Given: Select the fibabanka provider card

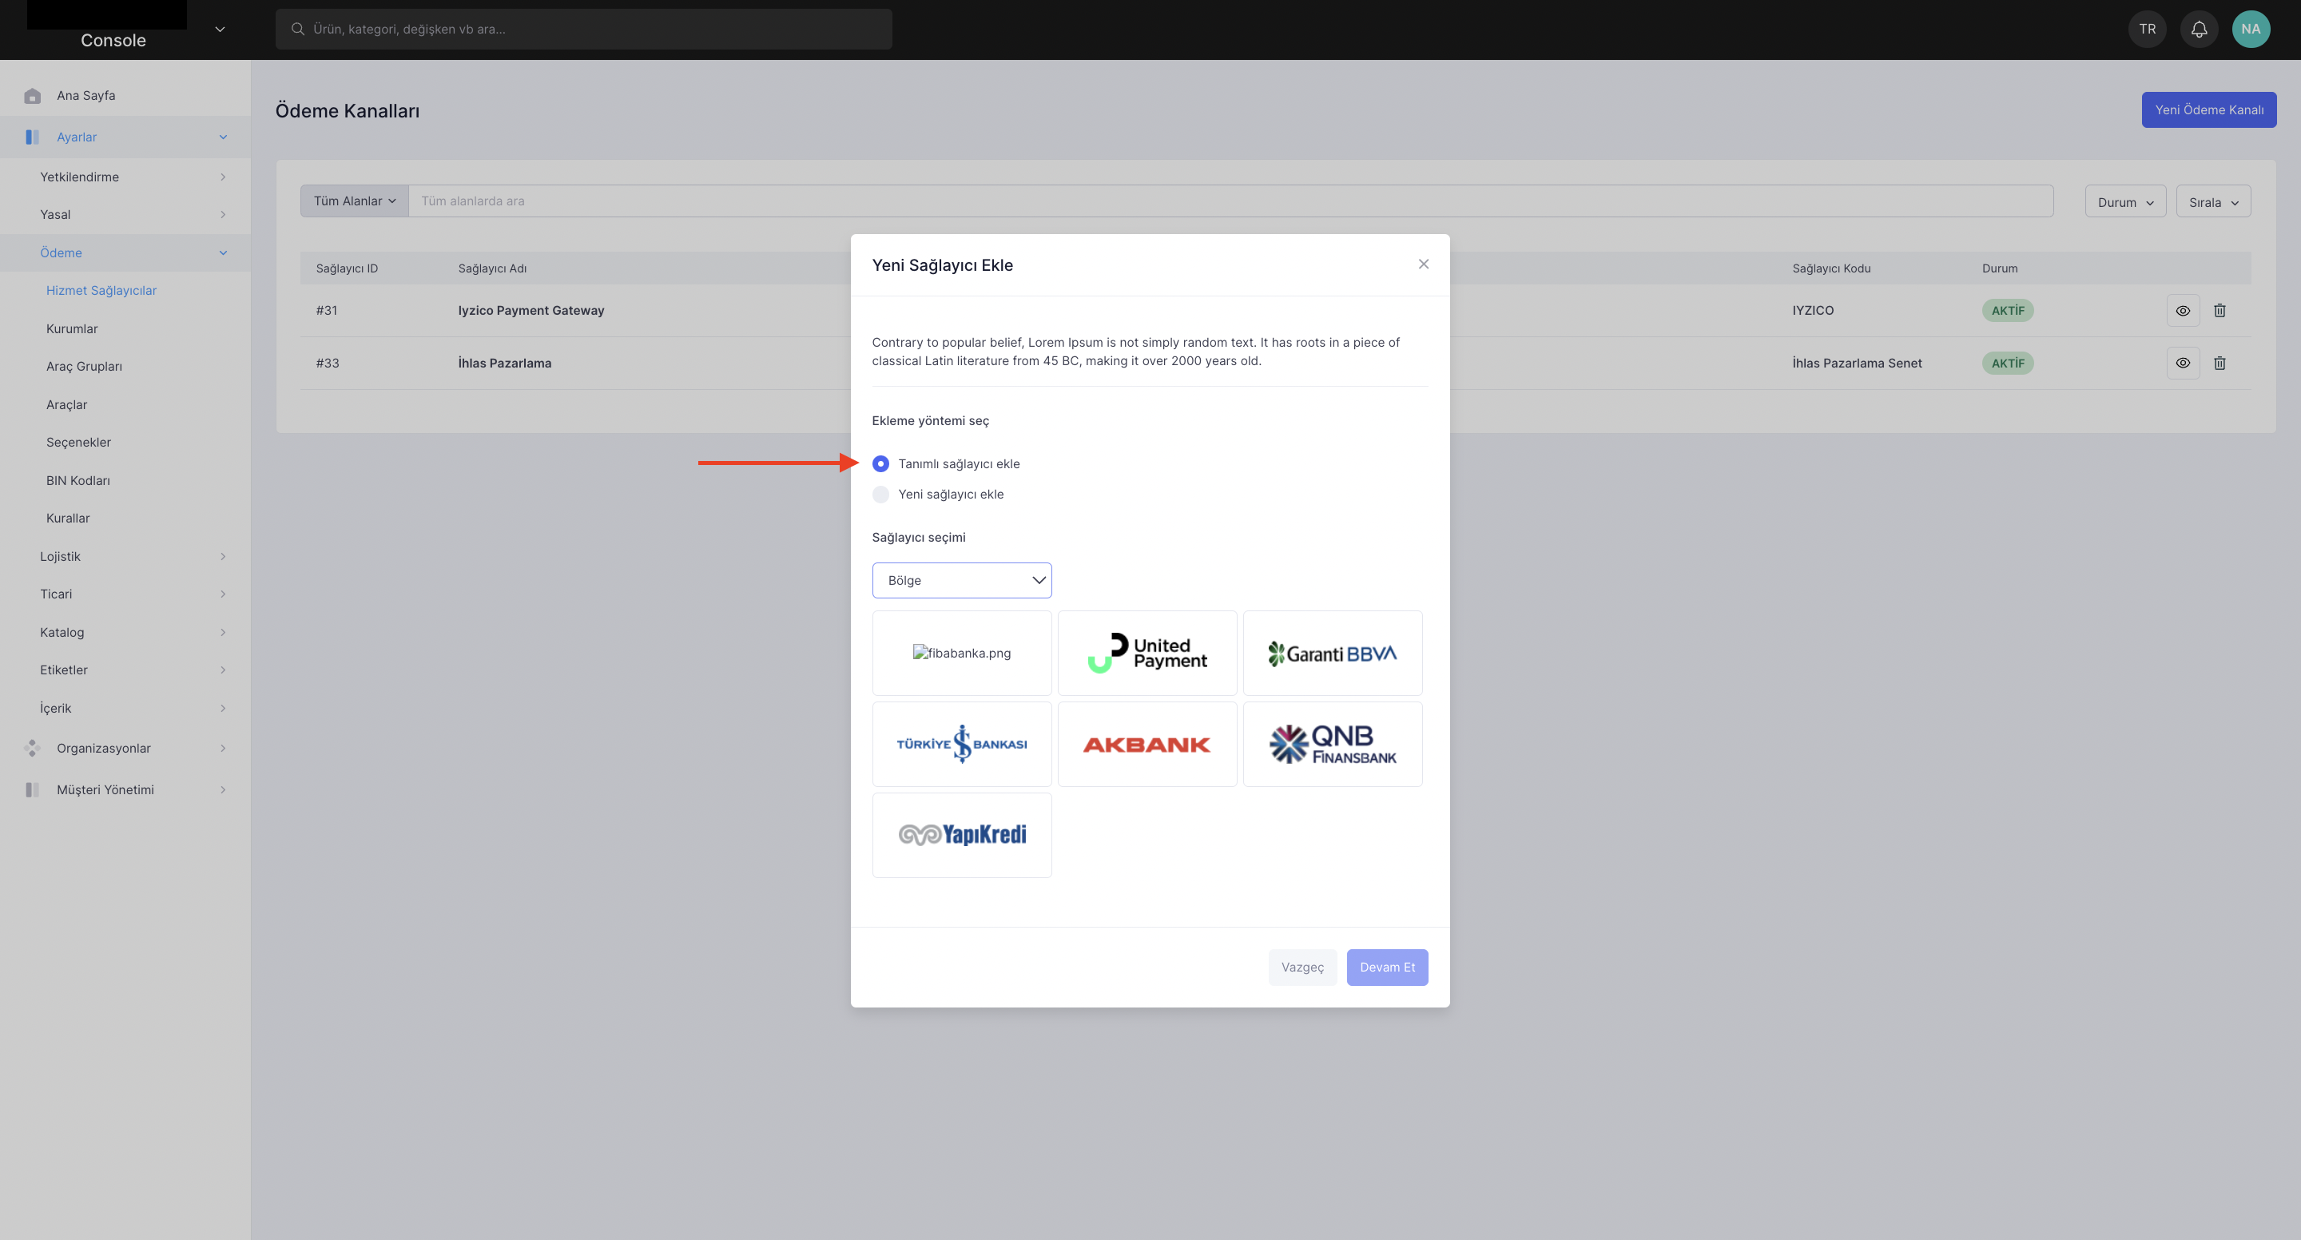Looking at the screenshot, I should pos(961,653).
